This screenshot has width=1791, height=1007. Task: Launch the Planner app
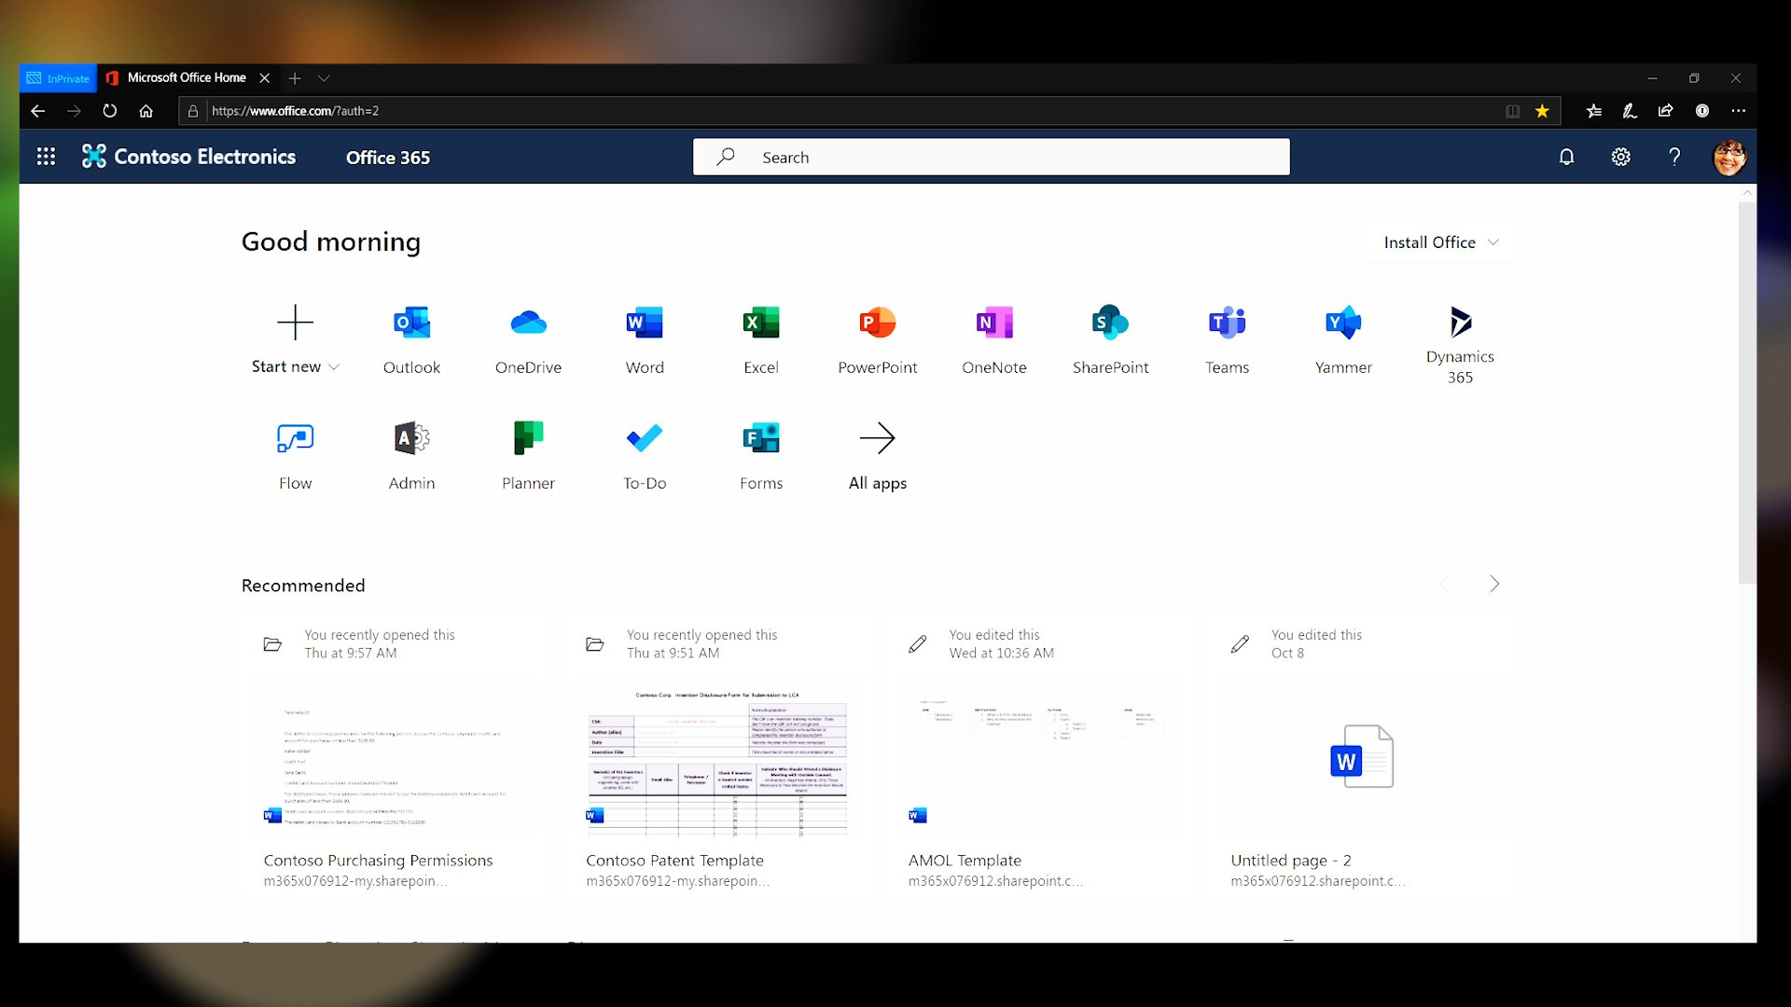528,456
